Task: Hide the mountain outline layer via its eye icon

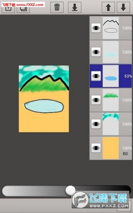Action: (x=96, y=28)
